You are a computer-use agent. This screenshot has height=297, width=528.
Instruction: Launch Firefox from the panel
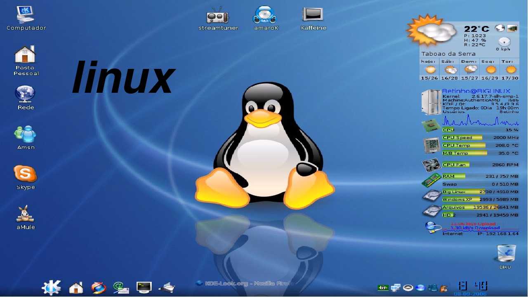99,288
